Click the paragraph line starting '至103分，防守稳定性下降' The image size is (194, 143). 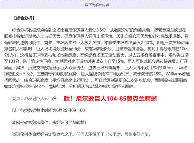pos(96,61)
